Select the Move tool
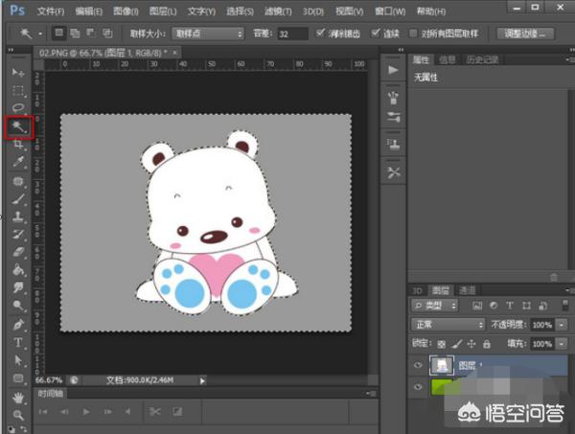This screenshot has height=434, width=575. 18,73
